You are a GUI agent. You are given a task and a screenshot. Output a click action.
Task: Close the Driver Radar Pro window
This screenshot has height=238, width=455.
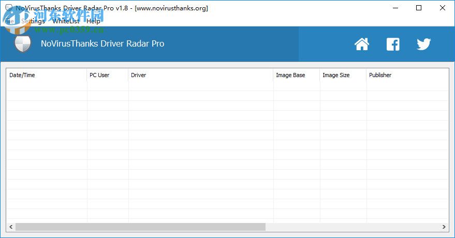tap(443, 8)
